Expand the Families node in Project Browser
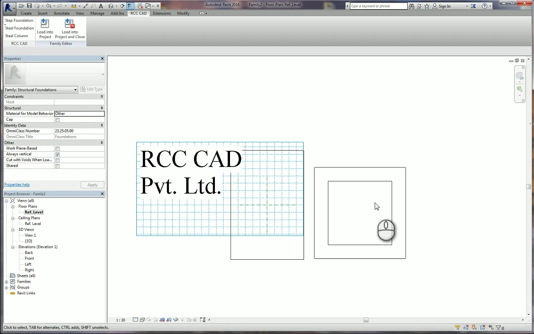This screenshot has height=334, width=534. [6, 281]
